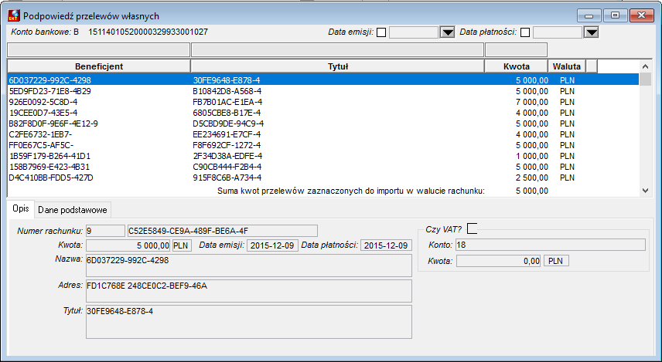Click title cell F8F692CF-1272-4
Viewport: 662px width, 362px height.
pos(227,145)
